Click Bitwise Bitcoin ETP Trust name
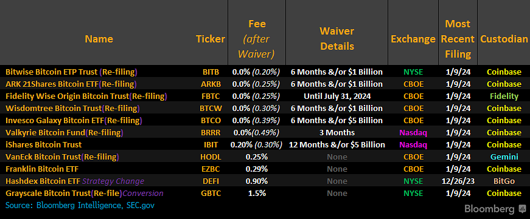 click(52, 72)
